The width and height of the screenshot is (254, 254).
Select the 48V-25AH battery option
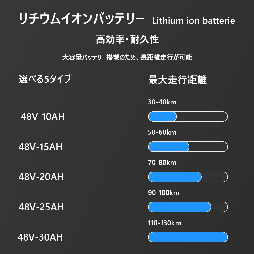(41, 207)
